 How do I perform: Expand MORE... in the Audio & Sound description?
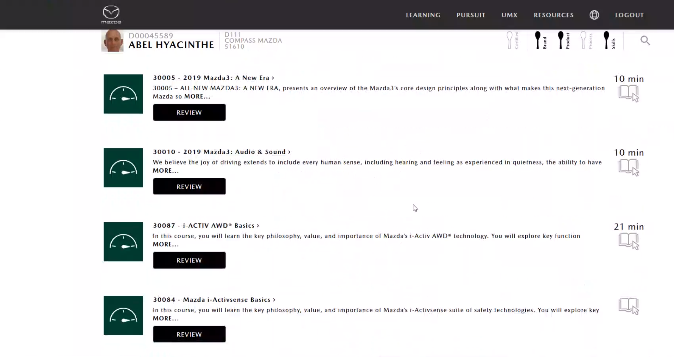coord(166,170)
